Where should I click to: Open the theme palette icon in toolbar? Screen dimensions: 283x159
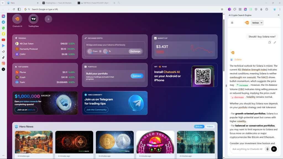[x=235, y=9]
